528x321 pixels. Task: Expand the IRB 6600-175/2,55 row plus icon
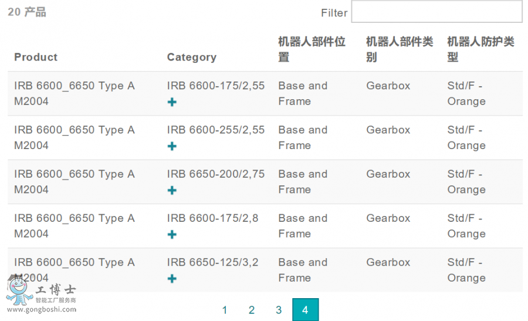coord(172,102)
